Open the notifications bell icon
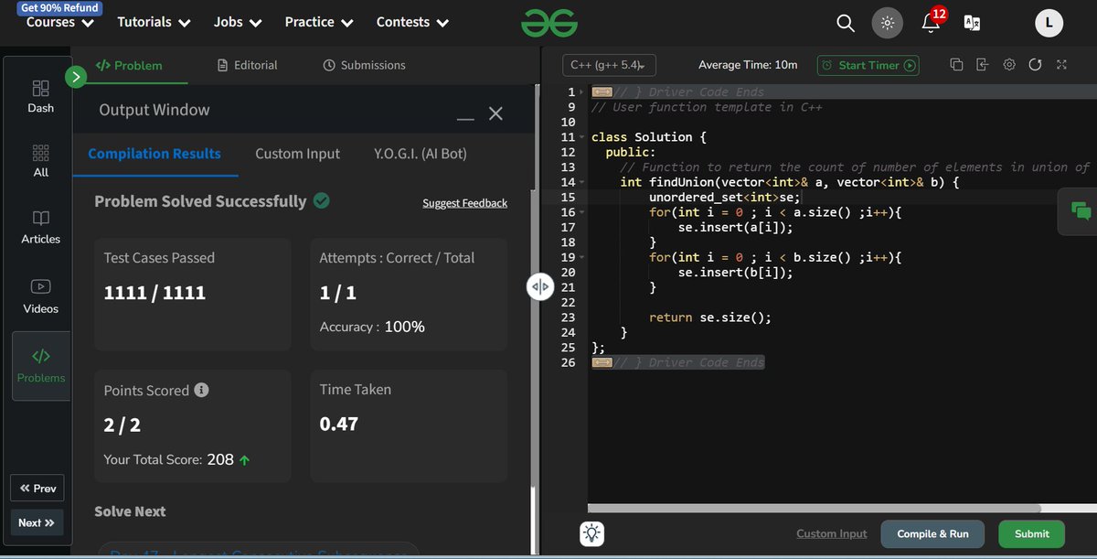This screenshot has height=559, width=1097. click(x=931, y=23)
